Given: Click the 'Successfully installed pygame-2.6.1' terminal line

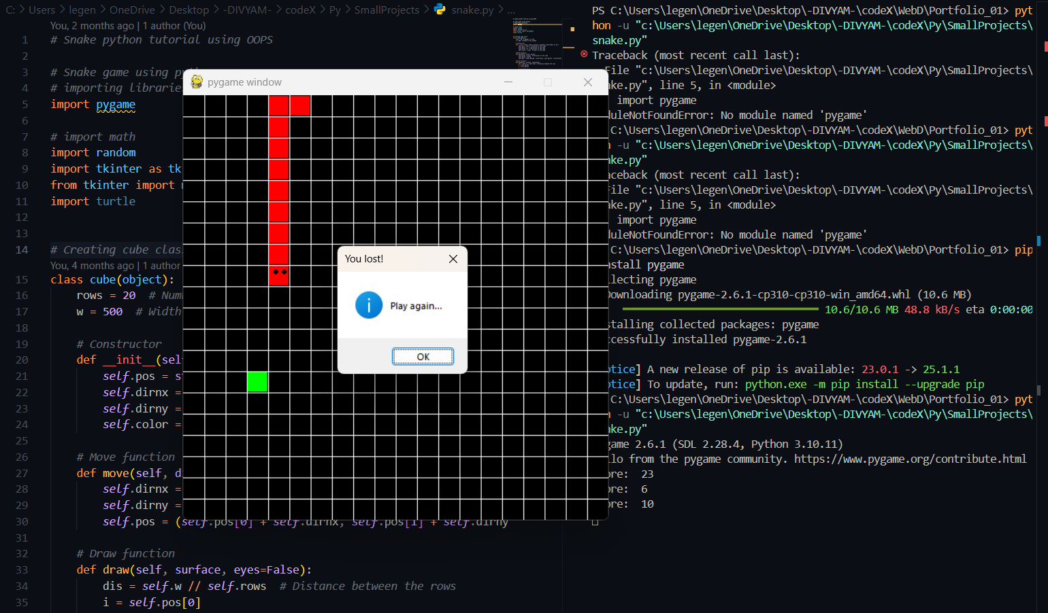Looking at the screenshot, I should click(x=708, y=339).
